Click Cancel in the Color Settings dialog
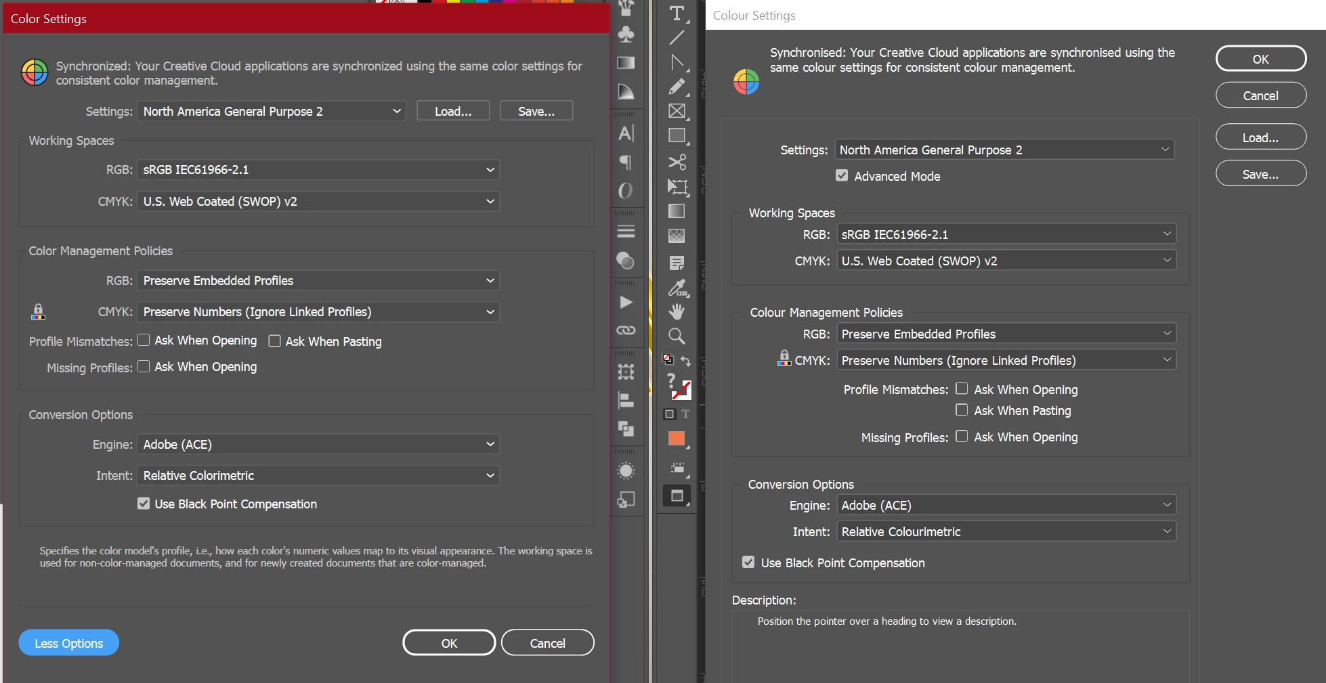This screenshot has height=683, width=1326. click(548, 643)
